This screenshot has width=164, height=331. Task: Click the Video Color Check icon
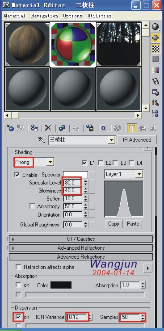click(156, 70)
